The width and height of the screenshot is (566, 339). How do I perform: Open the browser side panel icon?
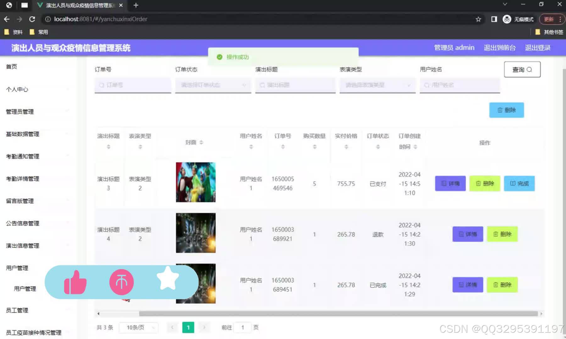[494, 19]
